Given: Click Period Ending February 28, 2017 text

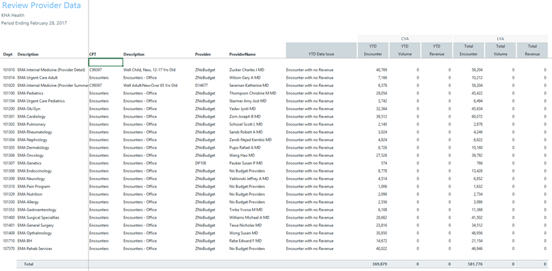Looking at the screenshot, I should [34, 23].
